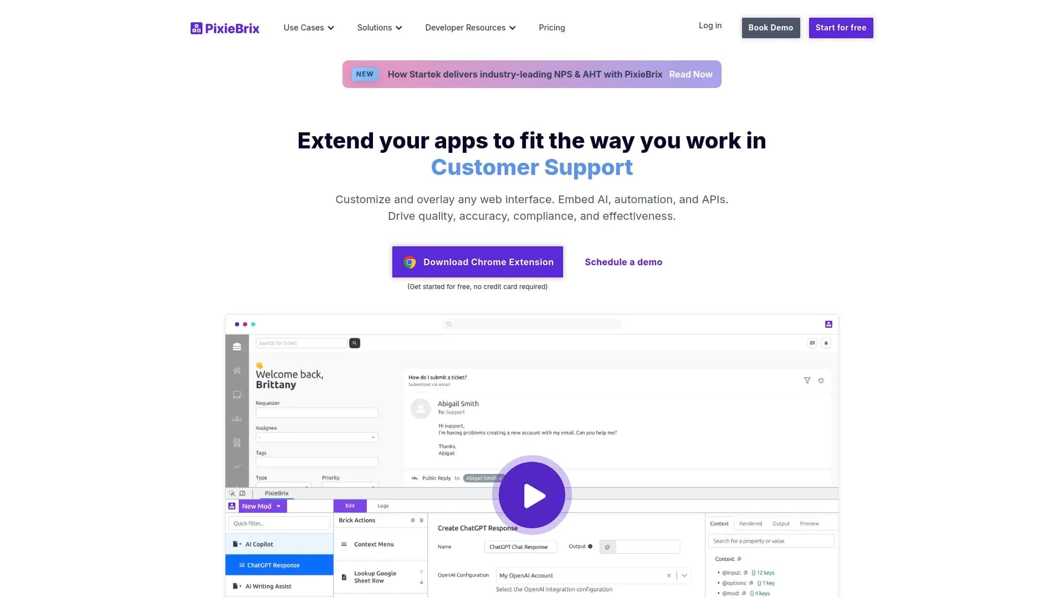Image resolution: width=1064 pixels, height=598 pixels.
Task: Click the Search for ticket field
Action: [301, 343]
